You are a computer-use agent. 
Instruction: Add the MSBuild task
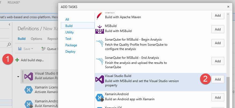tap(218, 29)
